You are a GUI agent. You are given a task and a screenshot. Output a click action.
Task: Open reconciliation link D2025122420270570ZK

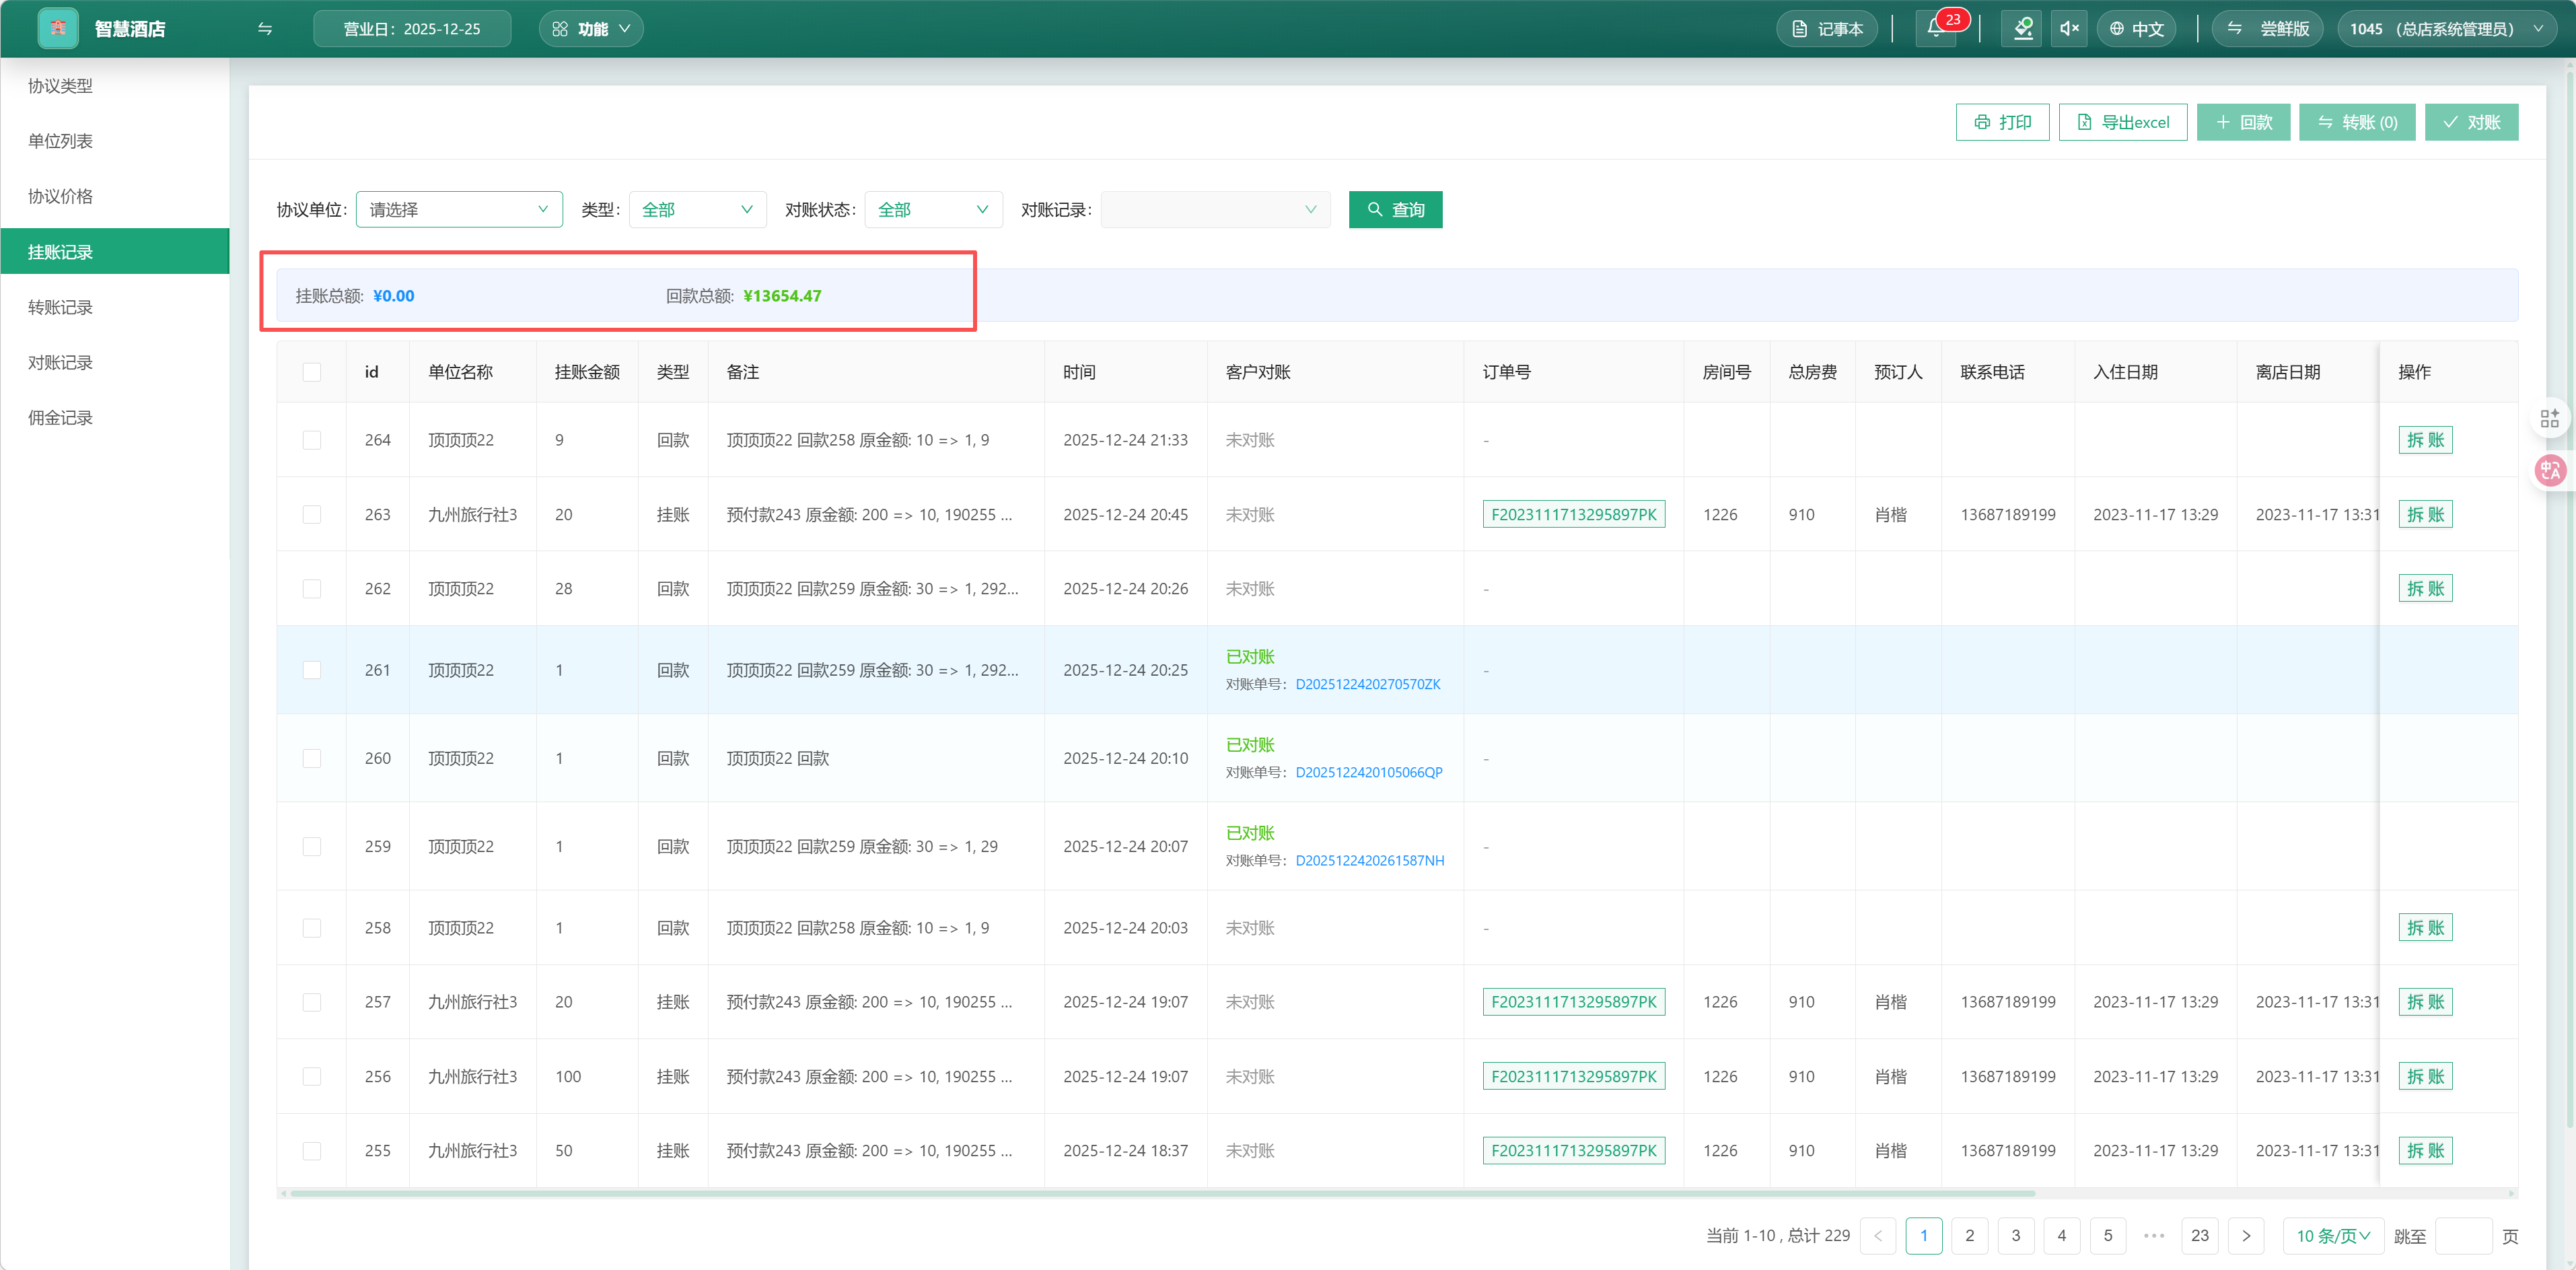coord(1367,684)
